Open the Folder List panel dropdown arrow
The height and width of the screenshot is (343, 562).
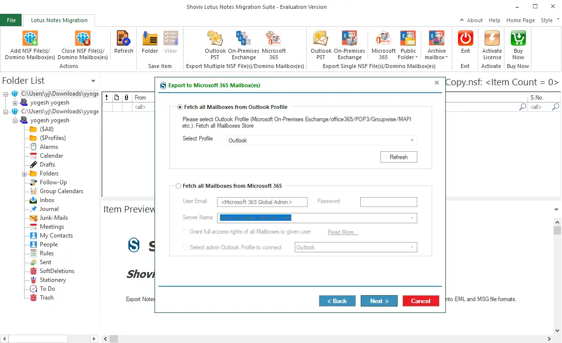tap(93, 81)
